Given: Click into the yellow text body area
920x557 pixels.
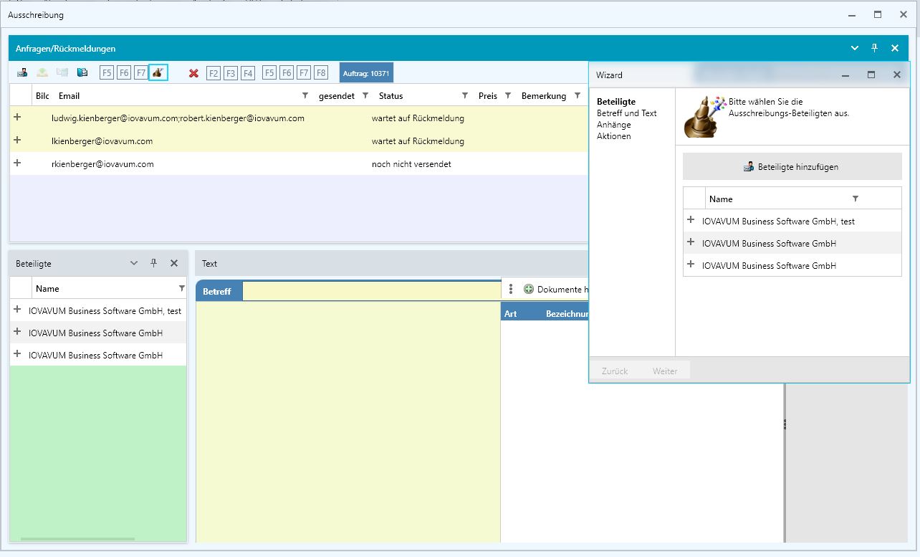Looking at the screenshot, I should pyautogui.click(x=348, y=422).
